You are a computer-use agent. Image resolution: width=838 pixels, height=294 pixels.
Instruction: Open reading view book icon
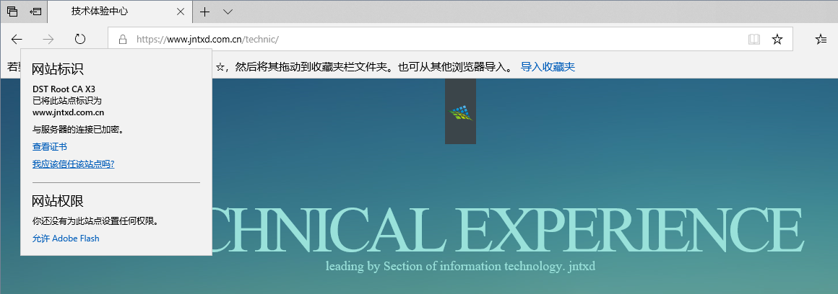pyautogui.click(x=754, y=39)
